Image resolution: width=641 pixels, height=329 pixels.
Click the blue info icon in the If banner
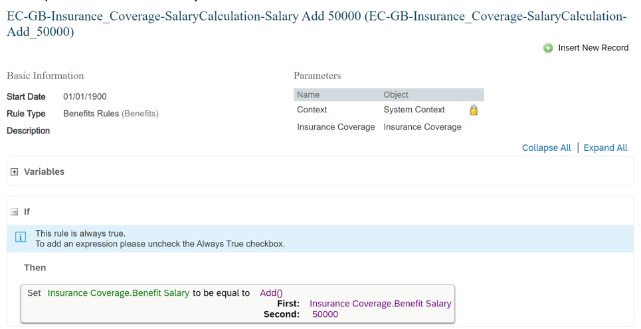[x=21, y=237]
